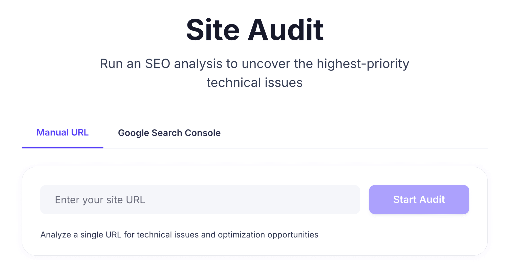Click the single URL description text
Viewport: 518px width, 272px height.
(180, 234)
